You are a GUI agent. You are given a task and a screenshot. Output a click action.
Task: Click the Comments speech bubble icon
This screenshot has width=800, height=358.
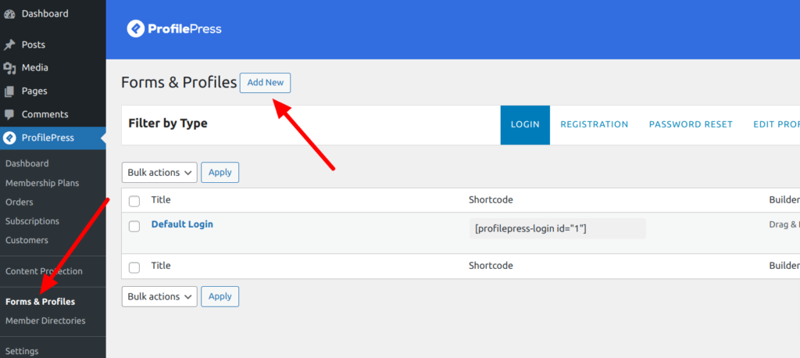coord(9,114)
